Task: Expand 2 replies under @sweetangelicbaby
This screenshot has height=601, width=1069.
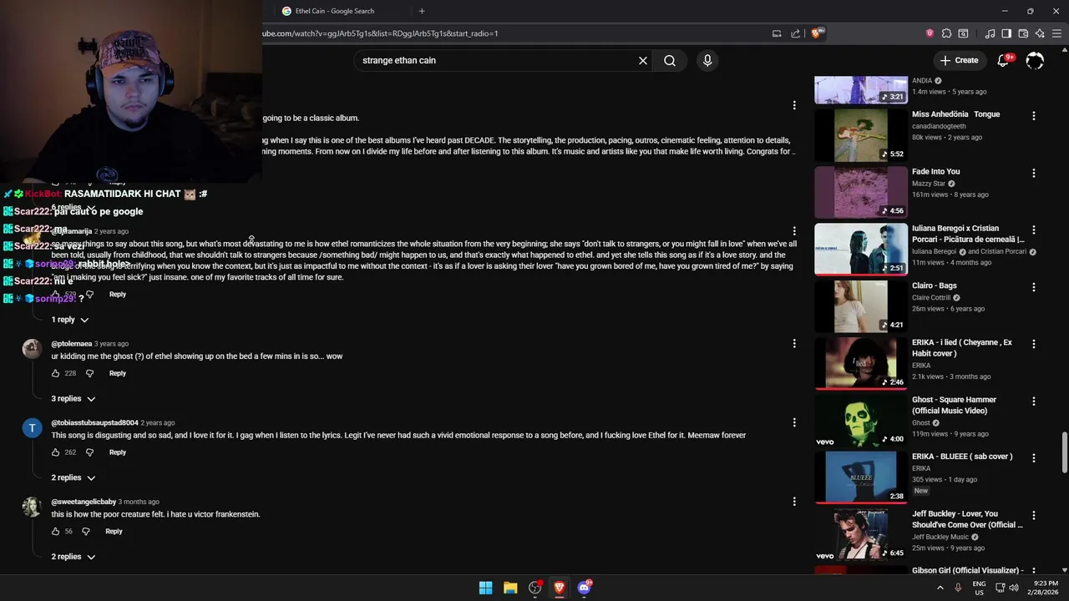Action: point(73,557)
